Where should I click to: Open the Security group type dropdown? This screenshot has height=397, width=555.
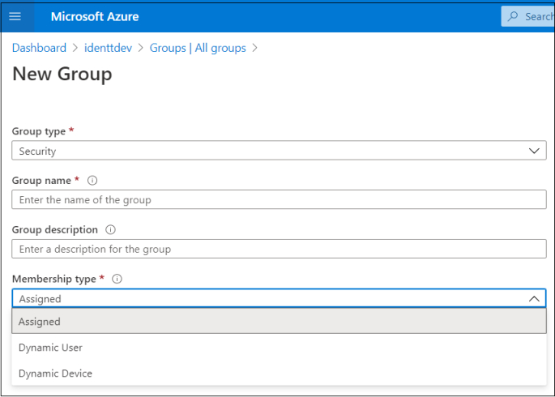(279, 151)
